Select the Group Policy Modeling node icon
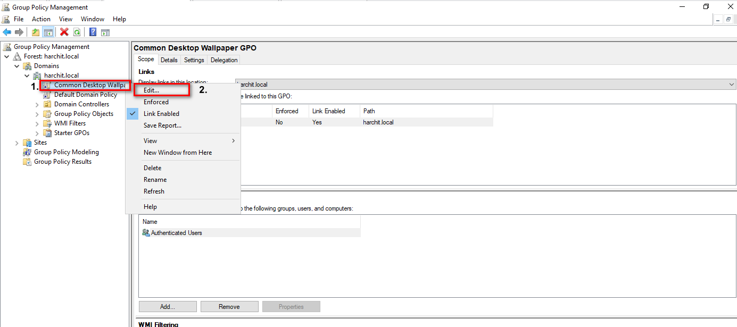737x327 pixels. coord(27,152)
